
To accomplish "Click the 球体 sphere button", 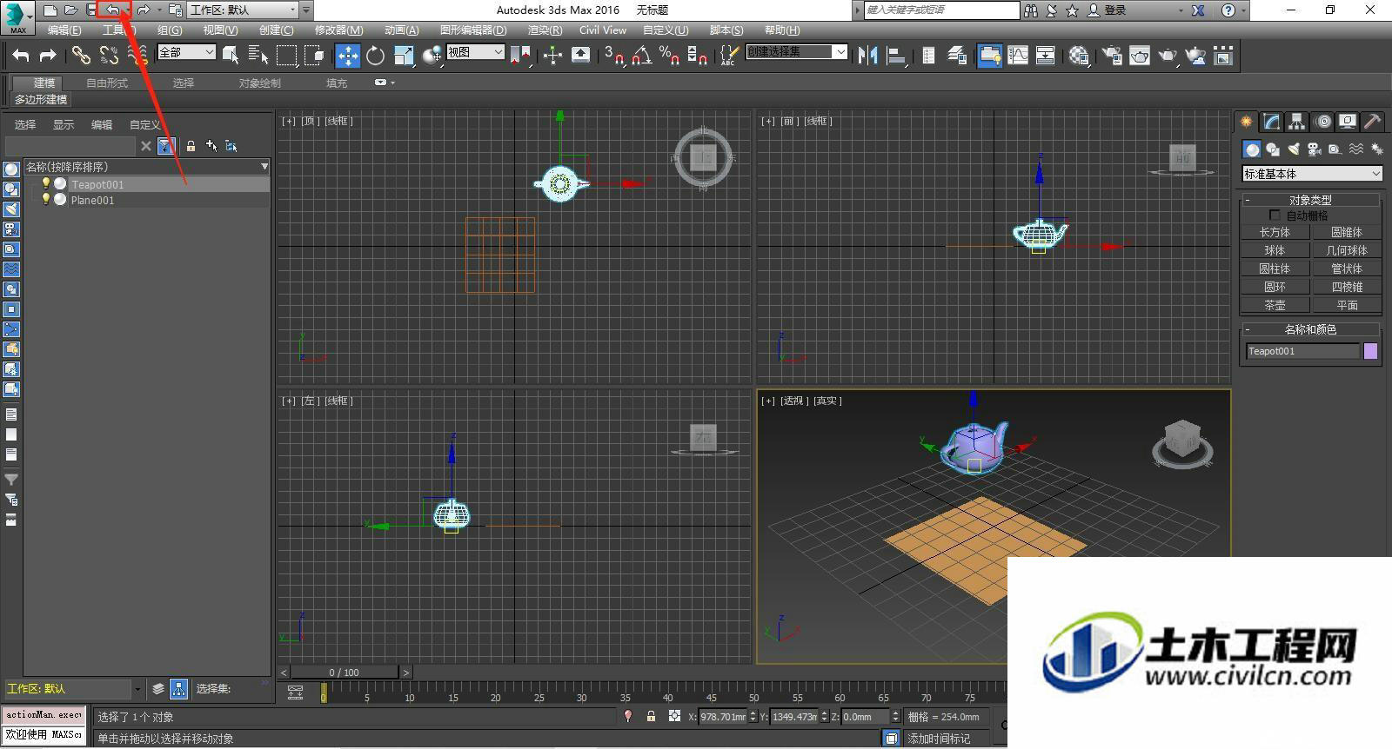I will [1275, 250].
